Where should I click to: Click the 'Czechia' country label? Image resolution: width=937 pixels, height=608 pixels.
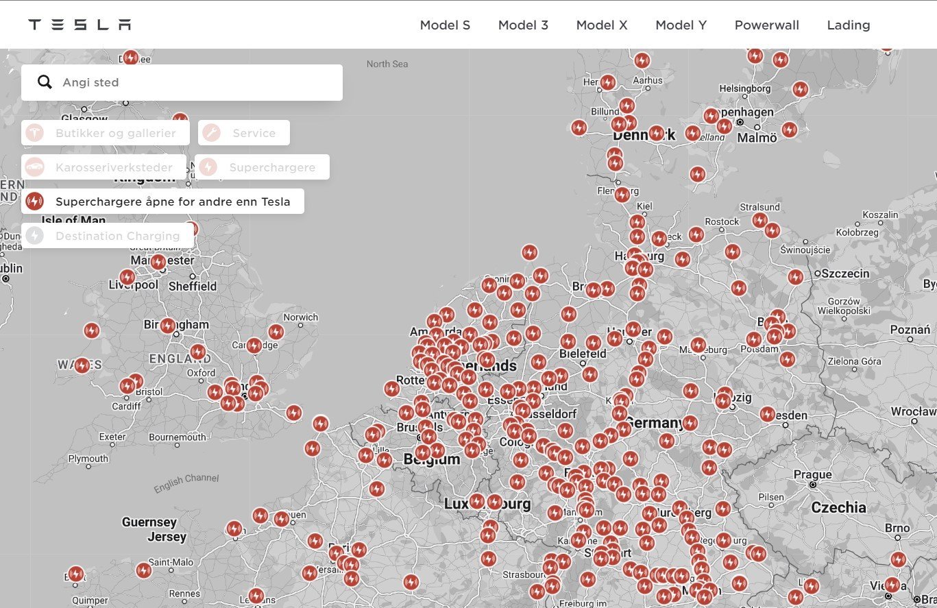(x=839, y=507)
